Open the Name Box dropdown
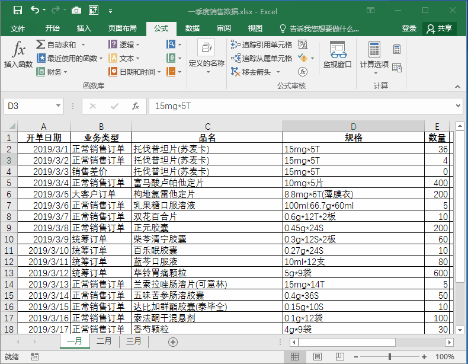Viewport: 468px width, 364px height. pos(58,106)
